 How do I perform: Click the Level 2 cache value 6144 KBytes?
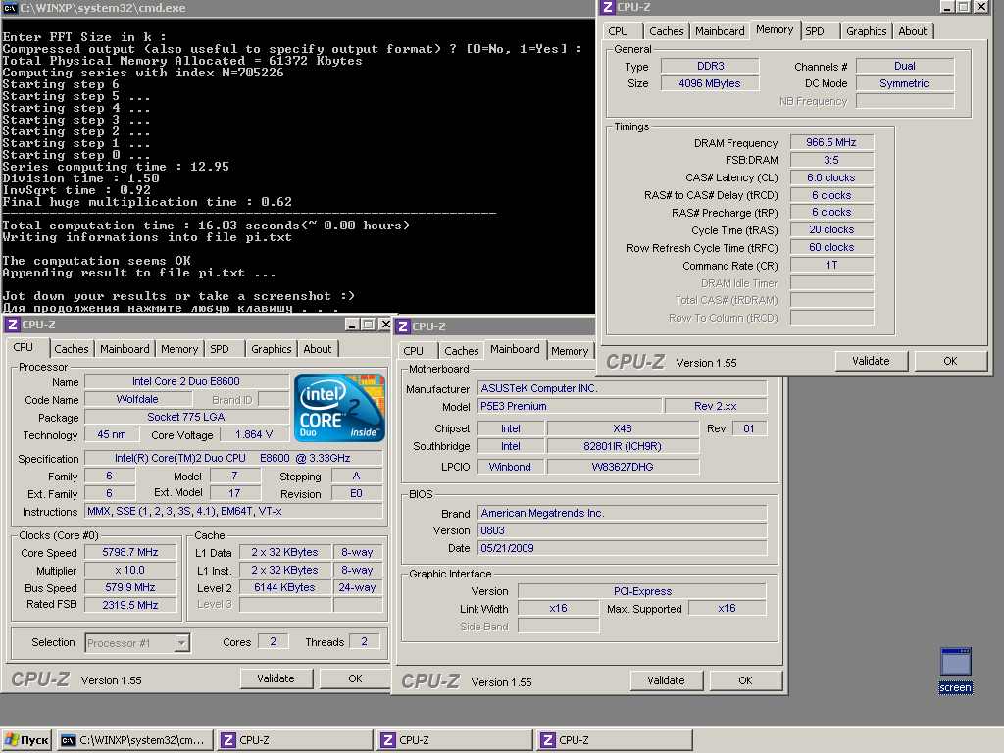(285, 587)
